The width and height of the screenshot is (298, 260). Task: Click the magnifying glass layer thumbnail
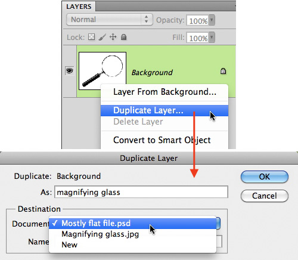(103, 71)
